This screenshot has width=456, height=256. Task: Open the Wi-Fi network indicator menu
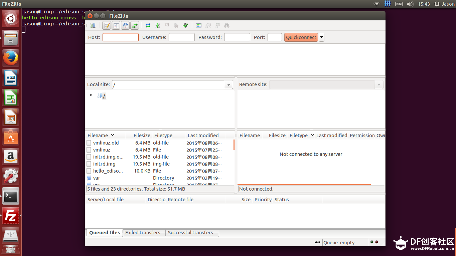pos(377,4)
